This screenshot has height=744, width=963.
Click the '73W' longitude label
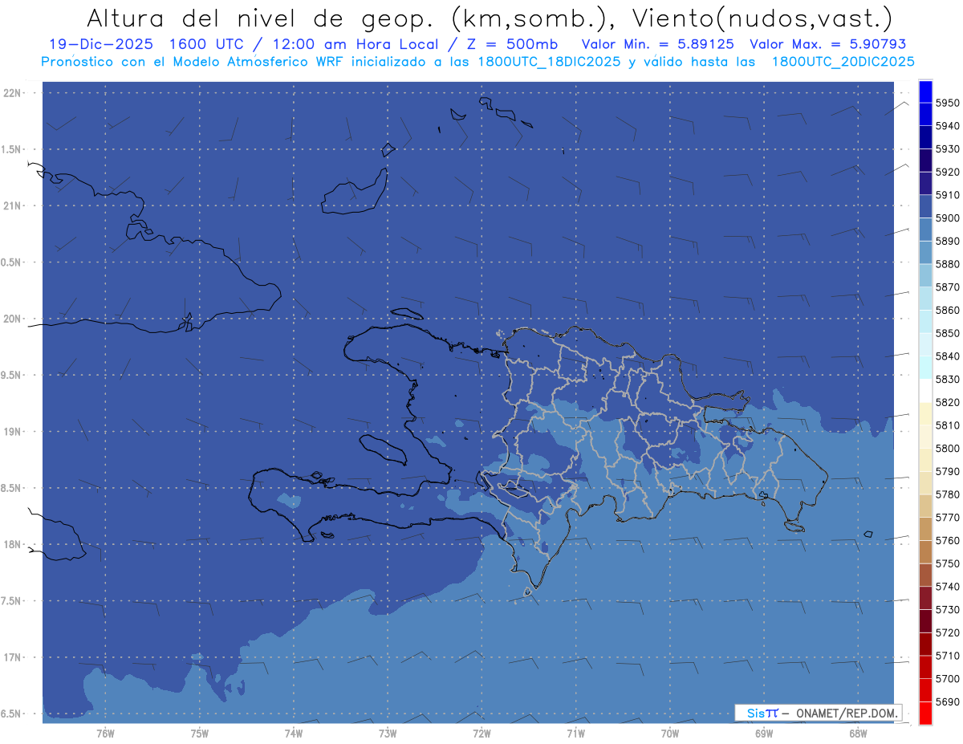[388, 733]
